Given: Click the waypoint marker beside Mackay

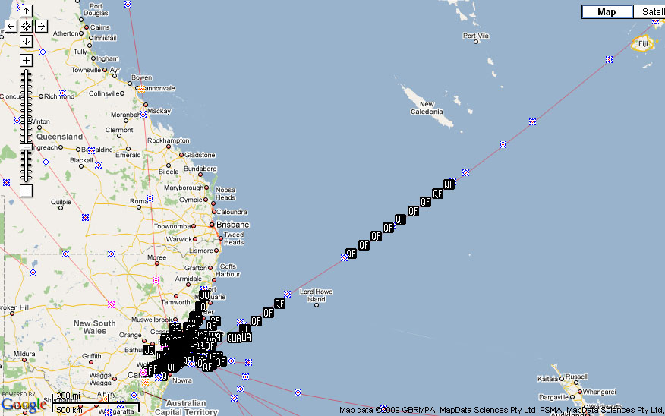Looking at the screenshot, I should pyautogui.click(x=143, y=115).
